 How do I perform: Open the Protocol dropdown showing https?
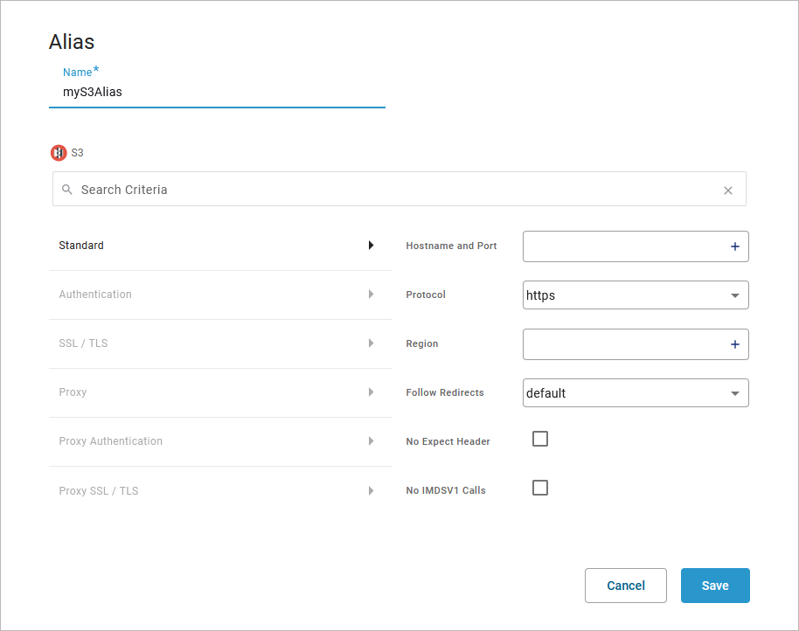635,295
